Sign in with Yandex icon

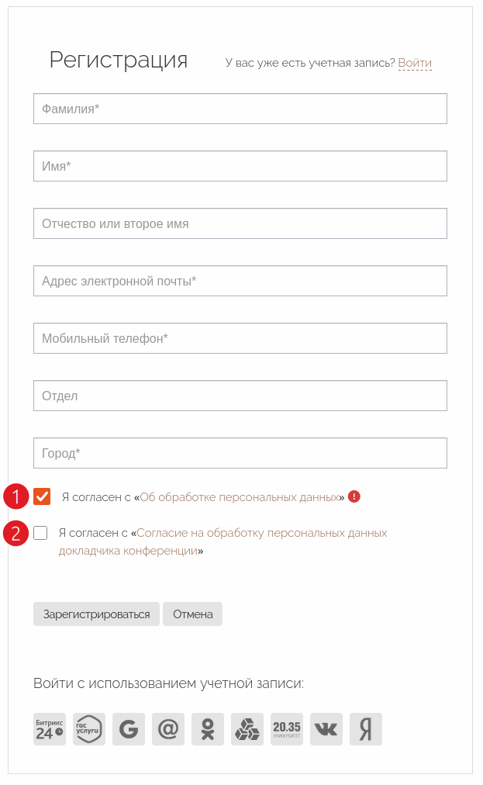(366, 729)
